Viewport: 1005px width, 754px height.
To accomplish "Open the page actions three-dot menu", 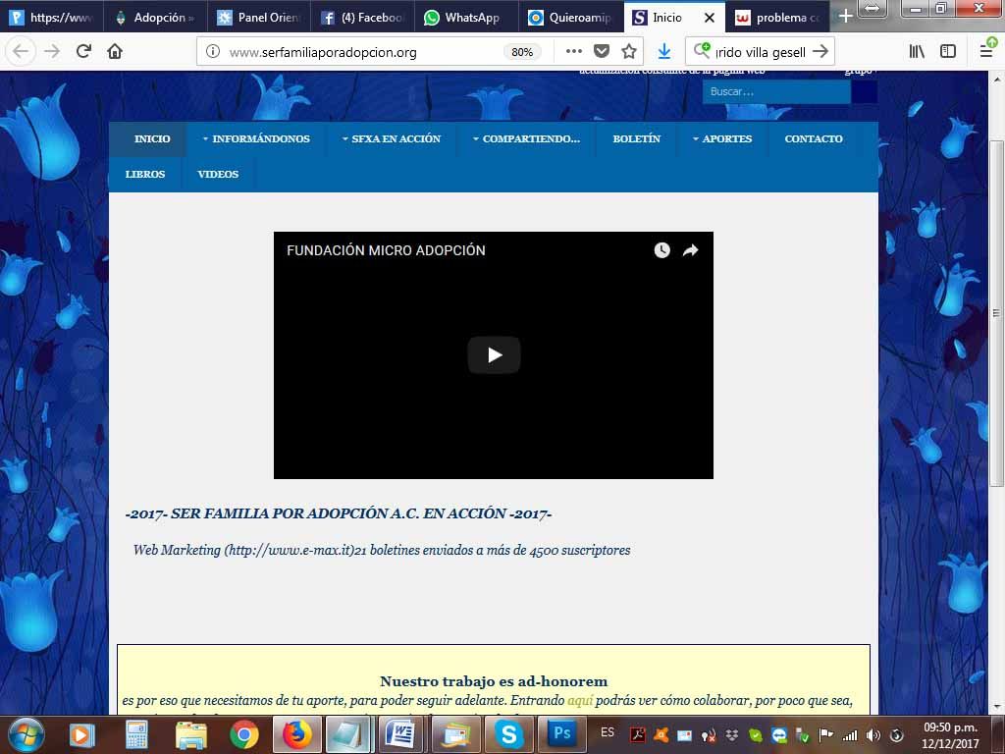I will pyautogui.click(x=574, y=51).
